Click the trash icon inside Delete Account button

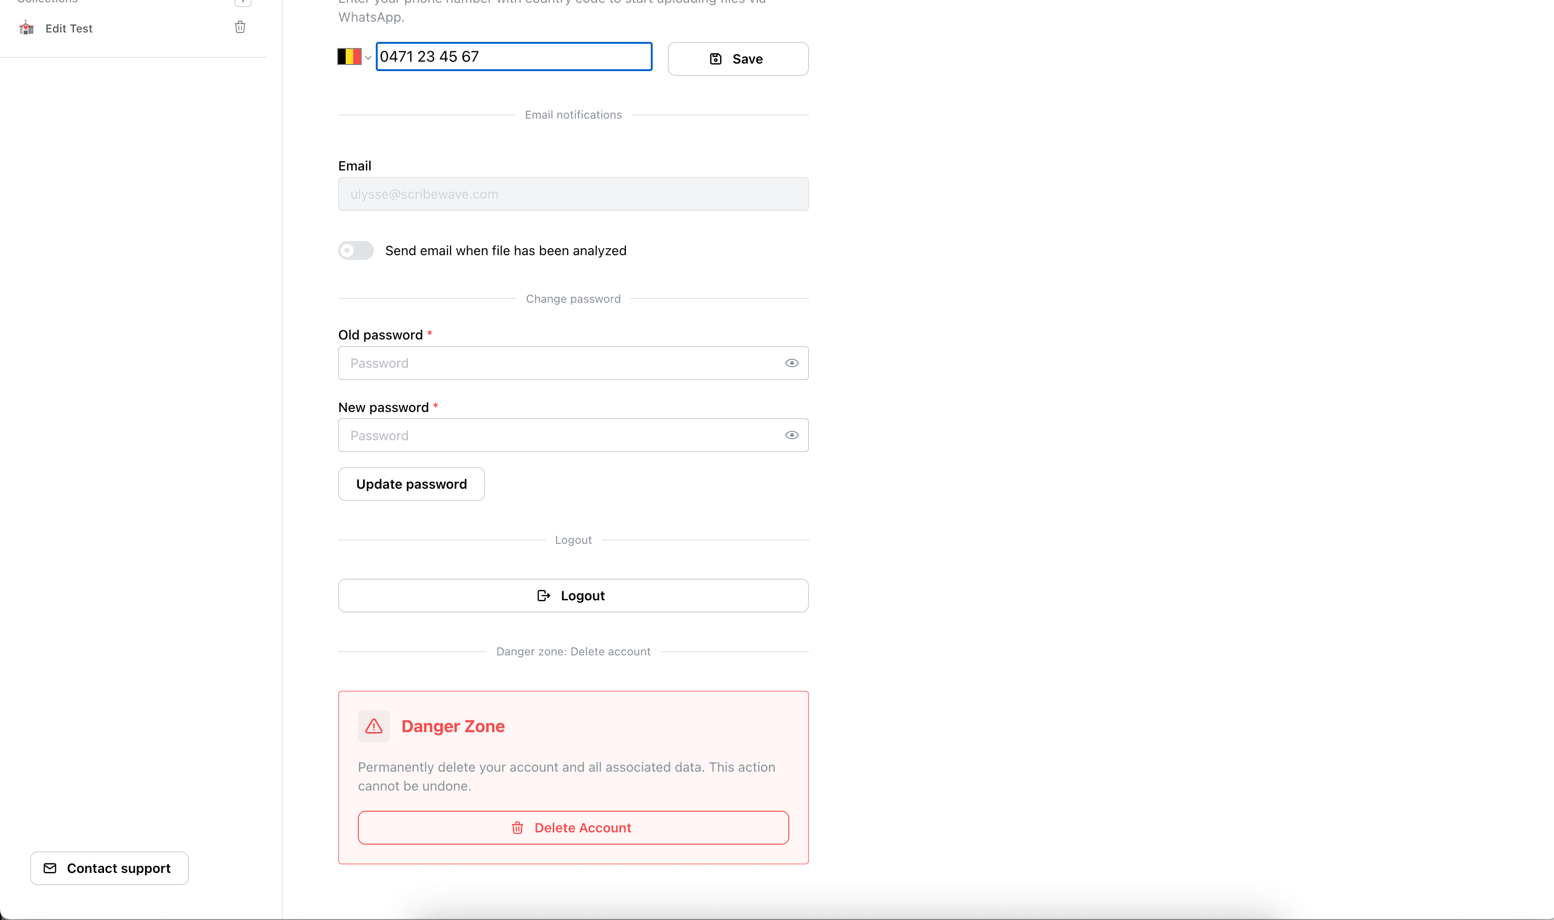click(517, 827)
